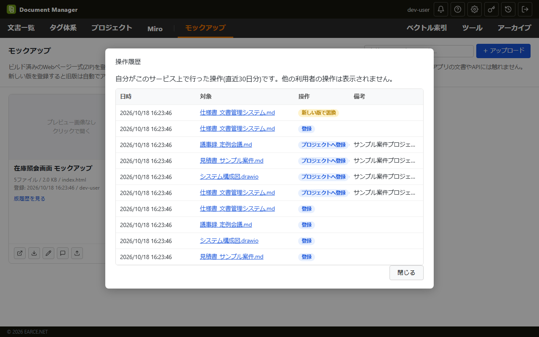Click the 対象 column header
539x337 pixels.
click(x=206, y=96)
